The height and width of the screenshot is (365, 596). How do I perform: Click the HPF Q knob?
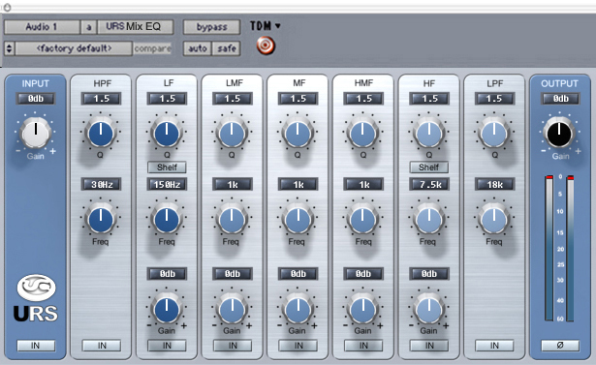point(101,134)
